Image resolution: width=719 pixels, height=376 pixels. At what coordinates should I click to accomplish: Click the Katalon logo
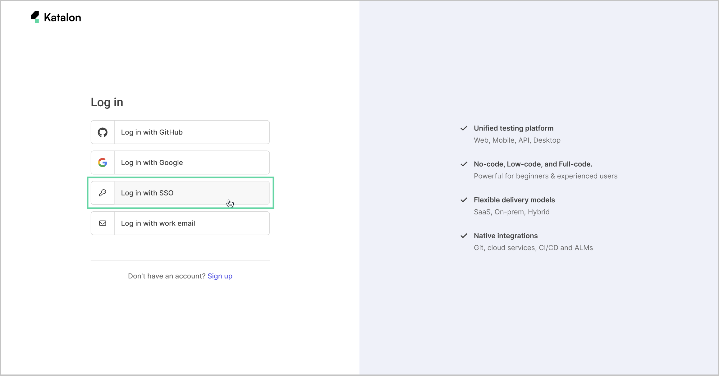coord(55,17)
